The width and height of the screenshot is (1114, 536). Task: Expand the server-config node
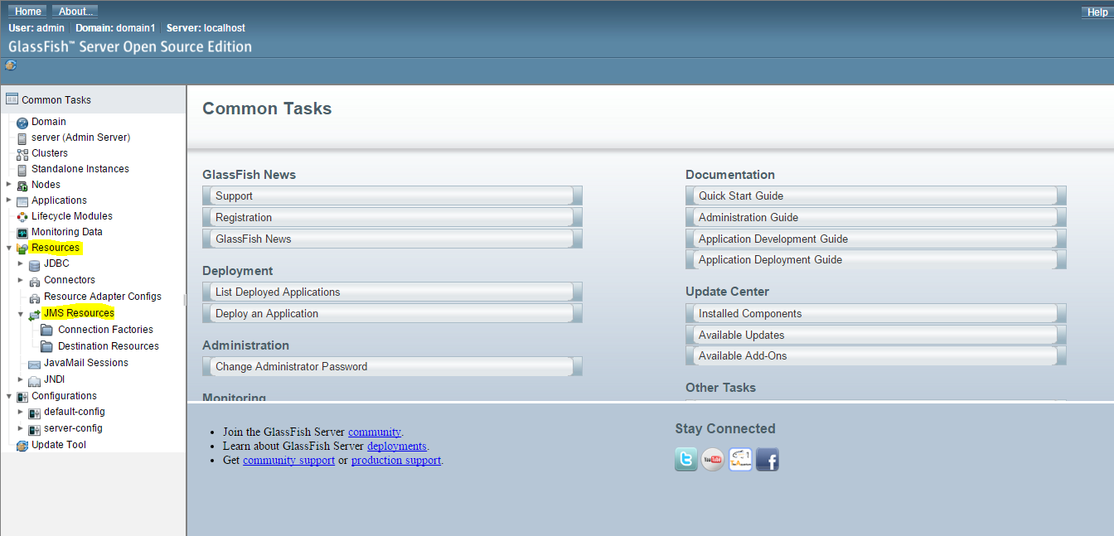tap(21, 428)
